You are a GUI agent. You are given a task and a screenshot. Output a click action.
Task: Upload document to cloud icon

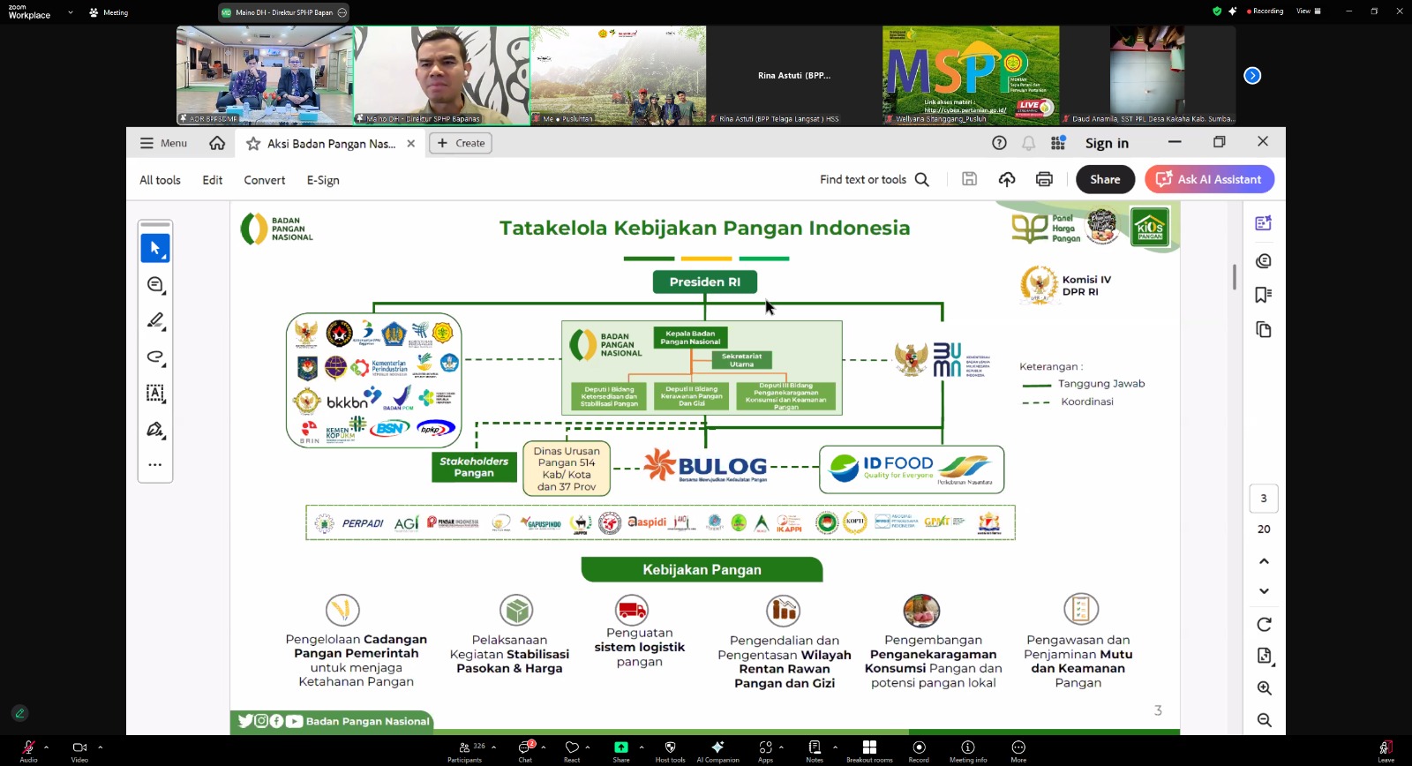coord(1007,179)
